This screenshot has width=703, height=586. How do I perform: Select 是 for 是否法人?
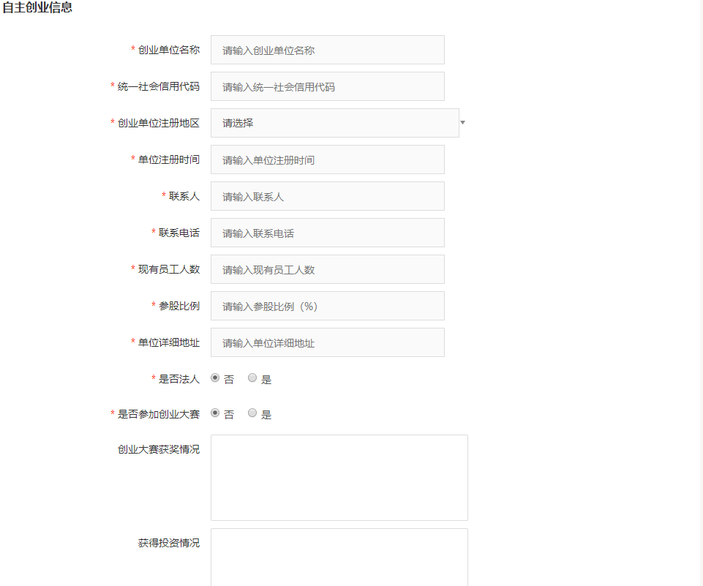coord(252,378)
